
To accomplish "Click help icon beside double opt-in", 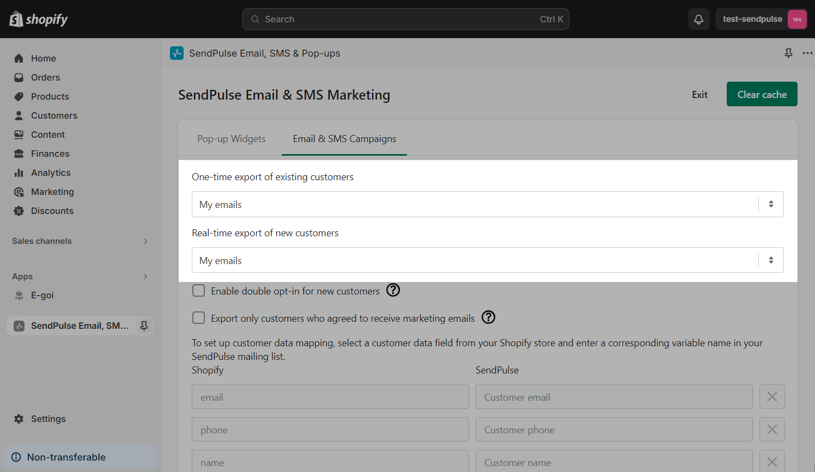I will point(393,290).
